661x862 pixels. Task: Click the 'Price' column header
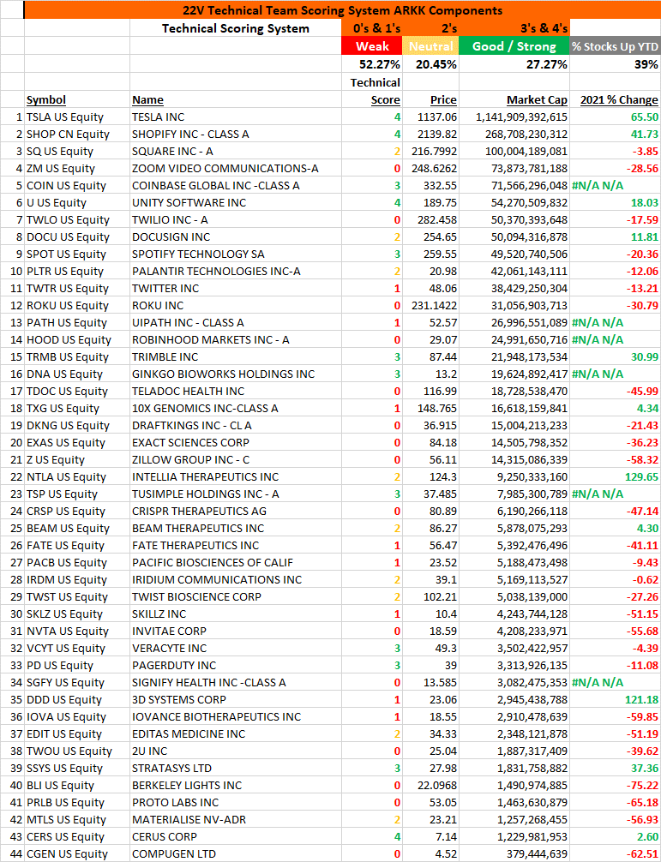pos(443,99)
